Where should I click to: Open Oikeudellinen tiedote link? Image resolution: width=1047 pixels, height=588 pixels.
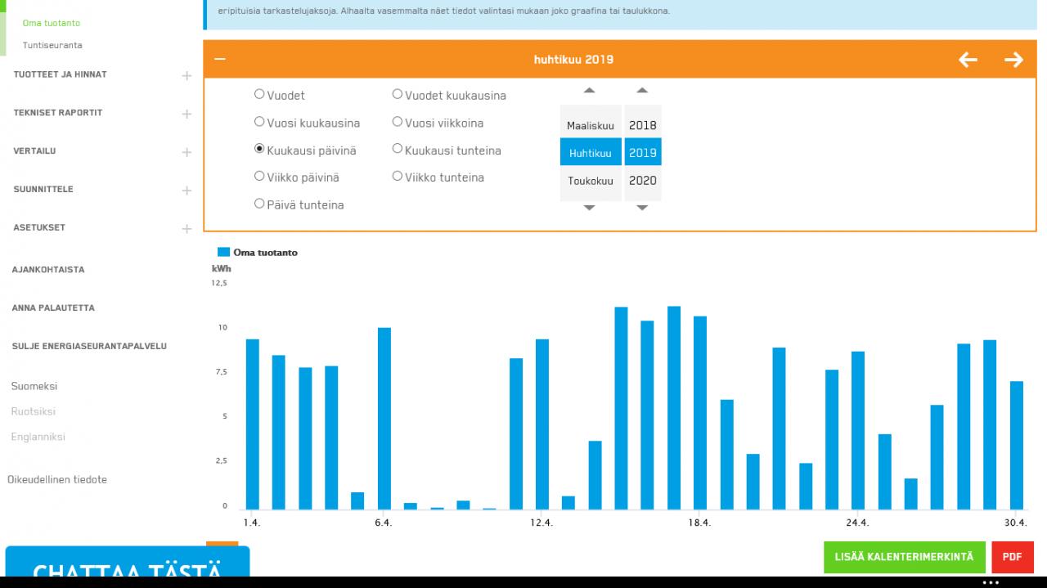tap(57, 480)
